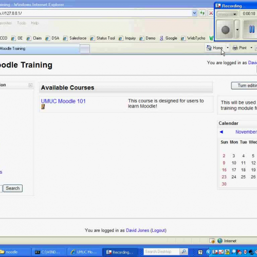Click the Print toolbar icon
257x257 pixels.
coord(240,48)
